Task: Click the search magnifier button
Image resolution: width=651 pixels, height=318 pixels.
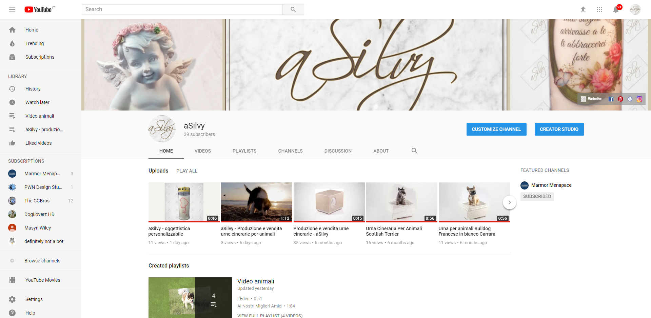Action: tap(293, 9)
